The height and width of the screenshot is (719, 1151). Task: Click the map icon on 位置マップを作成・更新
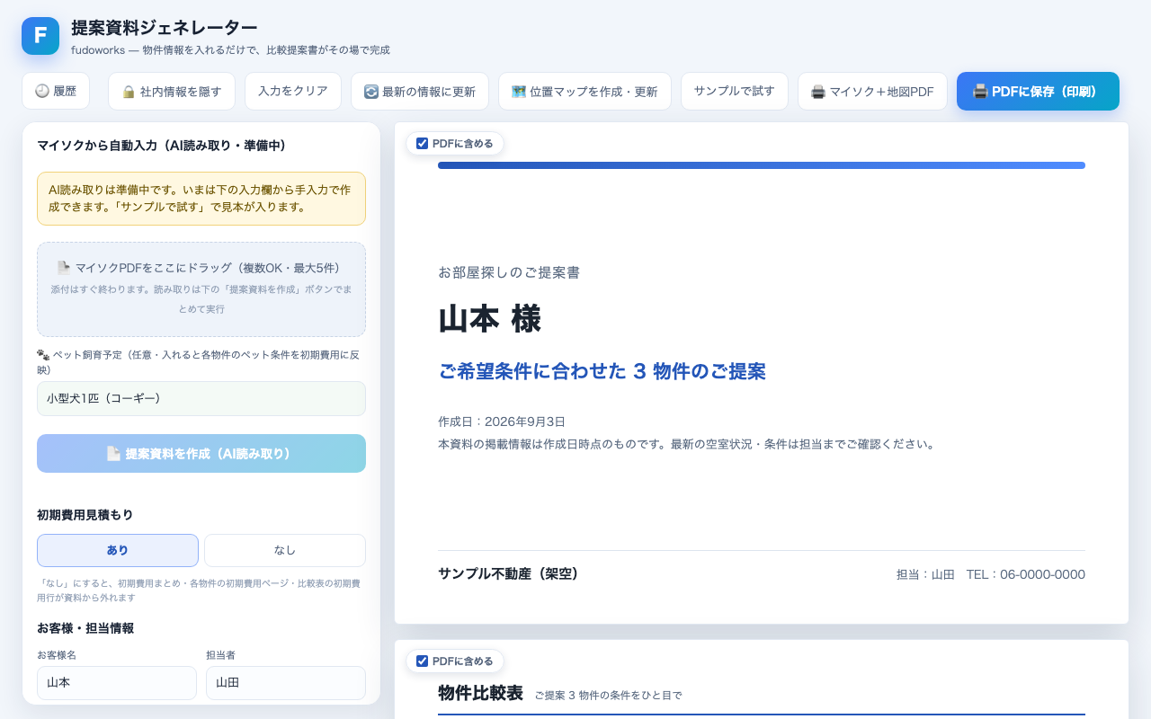click(x=519, y=92)
